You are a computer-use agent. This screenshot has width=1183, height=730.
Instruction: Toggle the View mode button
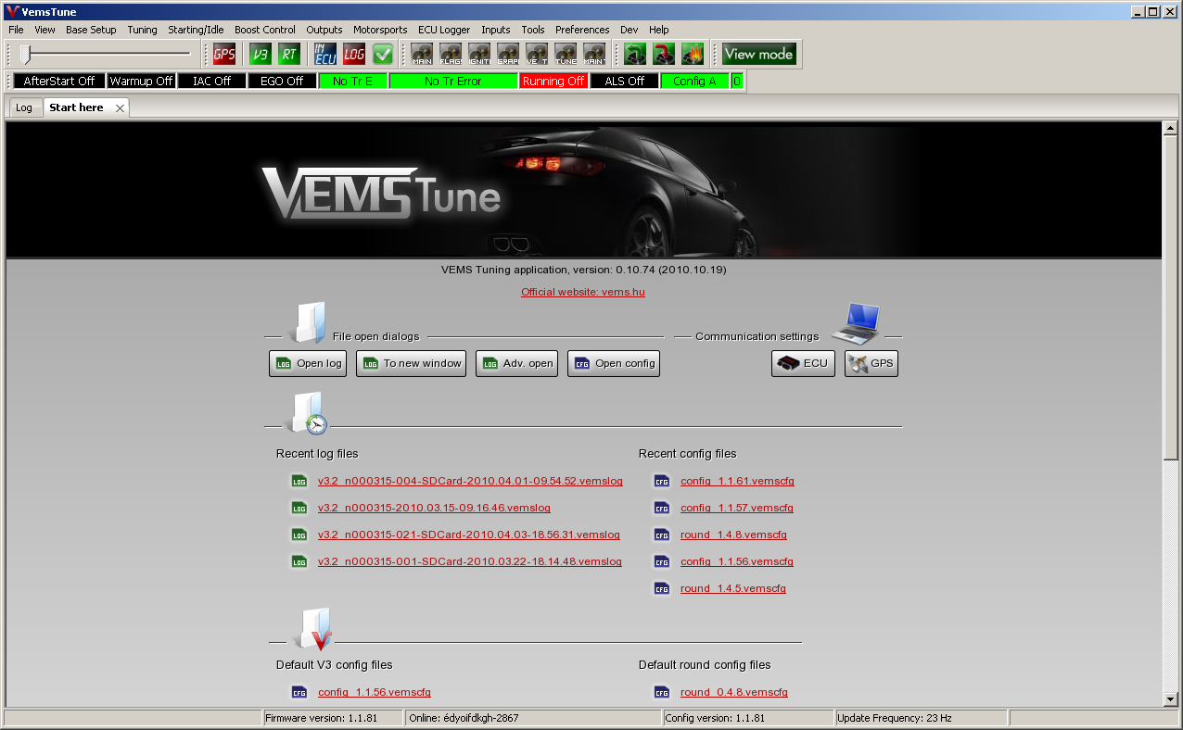click(758, 54)
